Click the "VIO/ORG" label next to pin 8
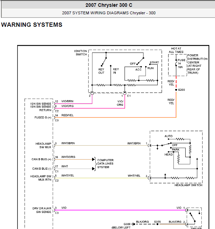Screen dimensions: 215x229 tap(67, 106)
